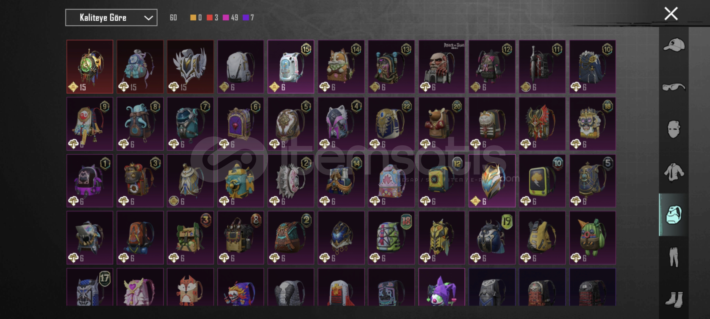
Task: Select the Attack on Titan backpack
Action: tap(441, 67)
